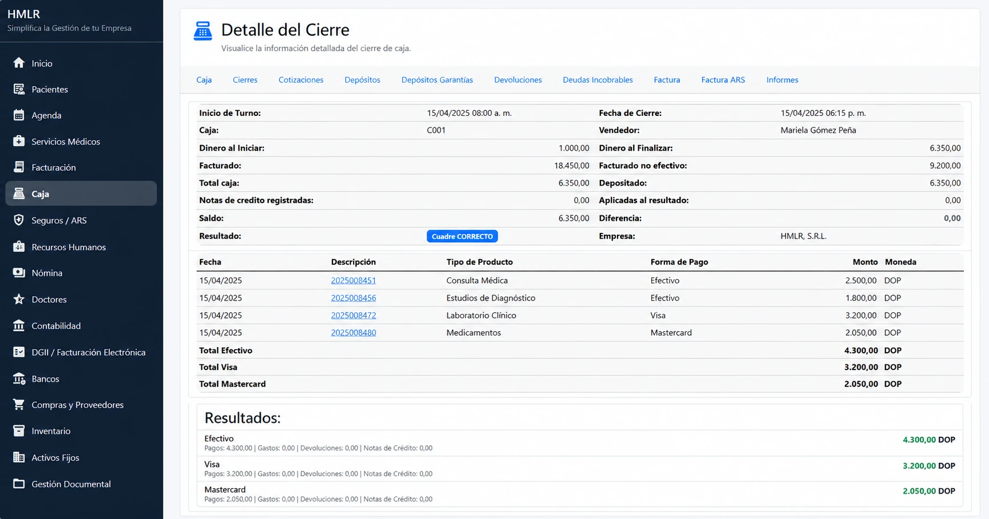Click the Seguros / ARS shield icon
The width and height of the screenshot is (989, 519).
click(19, 220)
